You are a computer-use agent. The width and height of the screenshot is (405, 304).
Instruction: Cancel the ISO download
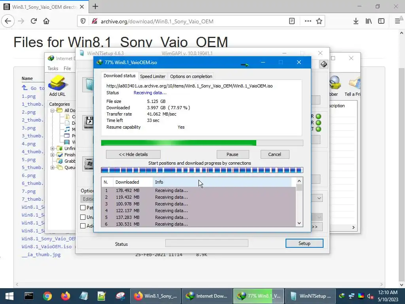coord(274,154)
